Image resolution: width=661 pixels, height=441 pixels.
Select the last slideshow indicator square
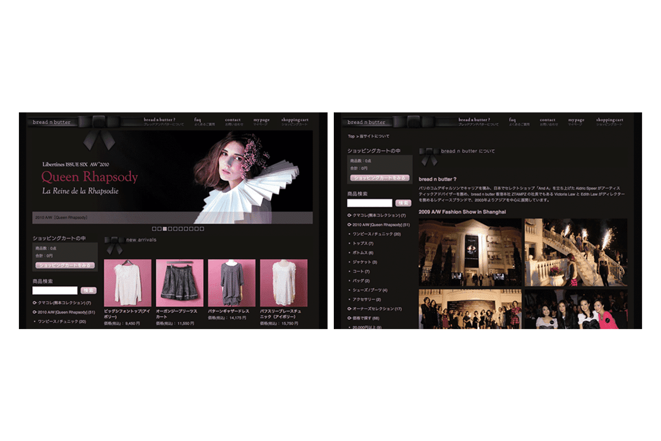pyautogui.click(x=202, y=229)
